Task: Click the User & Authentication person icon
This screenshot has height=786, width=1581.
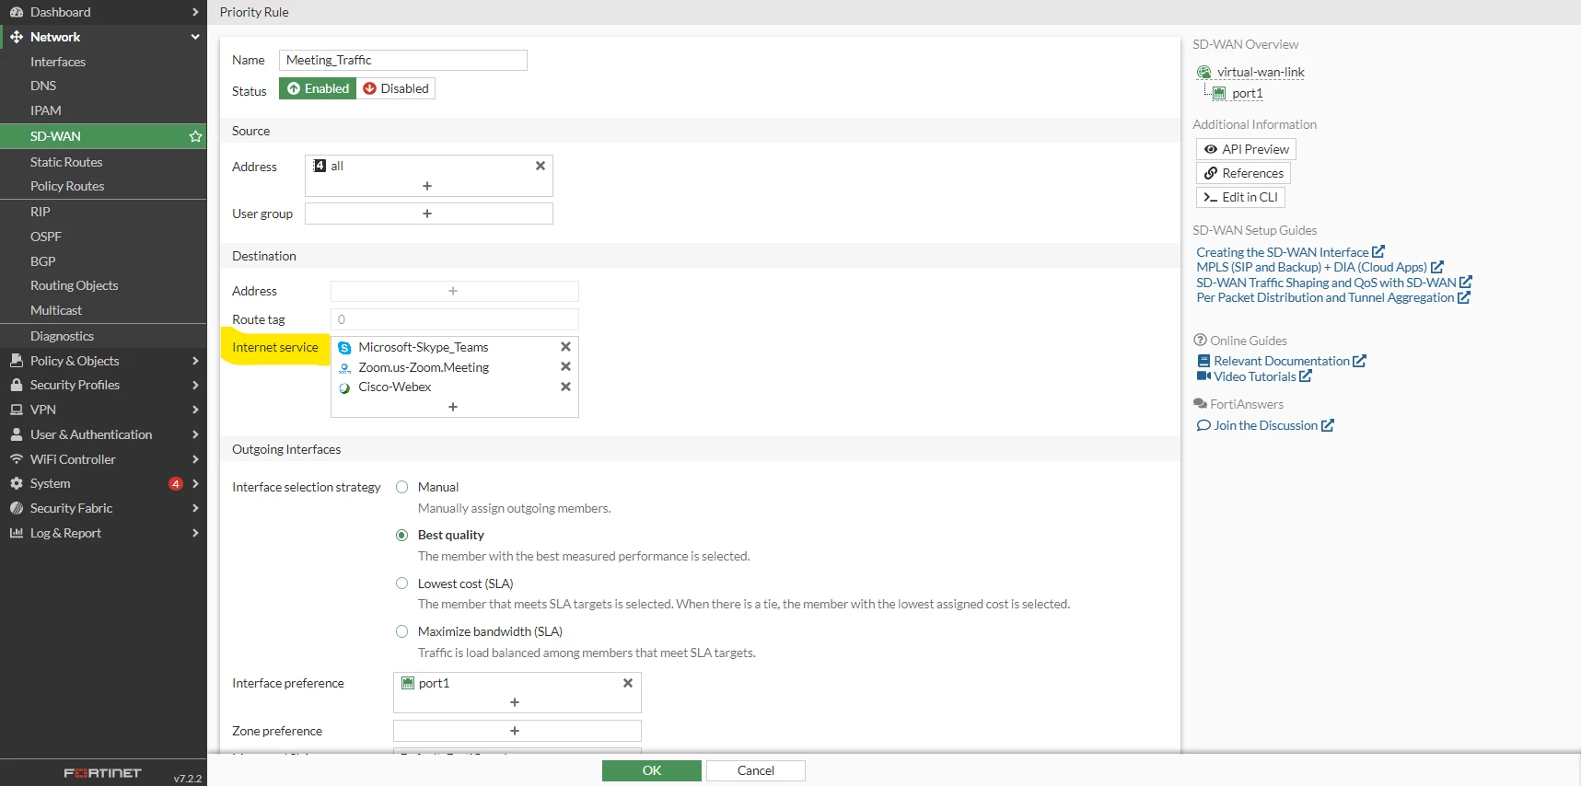Action: (17, 434)
